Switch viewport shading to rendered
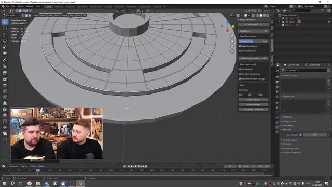332x187 pixels. [268, 15]
